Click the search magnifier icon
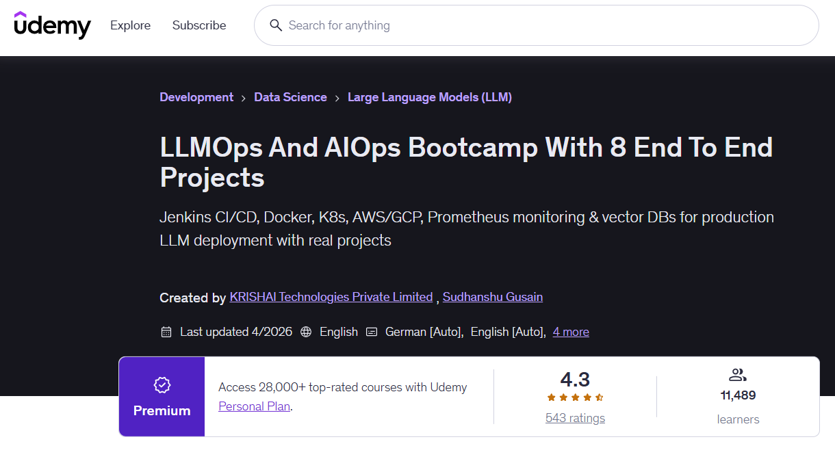Image resolution: width=835 pixels, height=459 pixels. pos(276,25)
